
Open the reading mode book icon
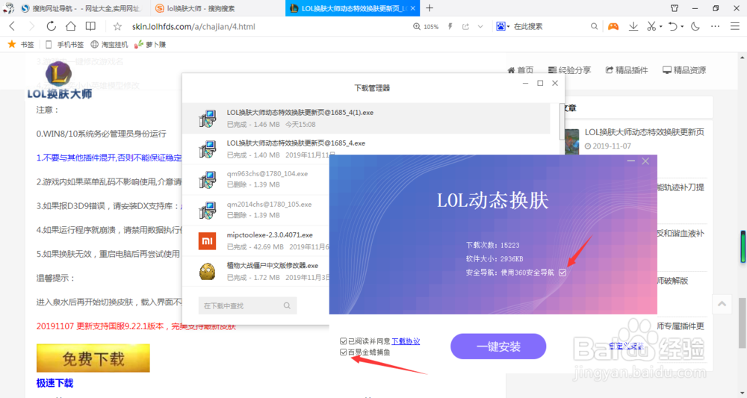click(90, 27)
